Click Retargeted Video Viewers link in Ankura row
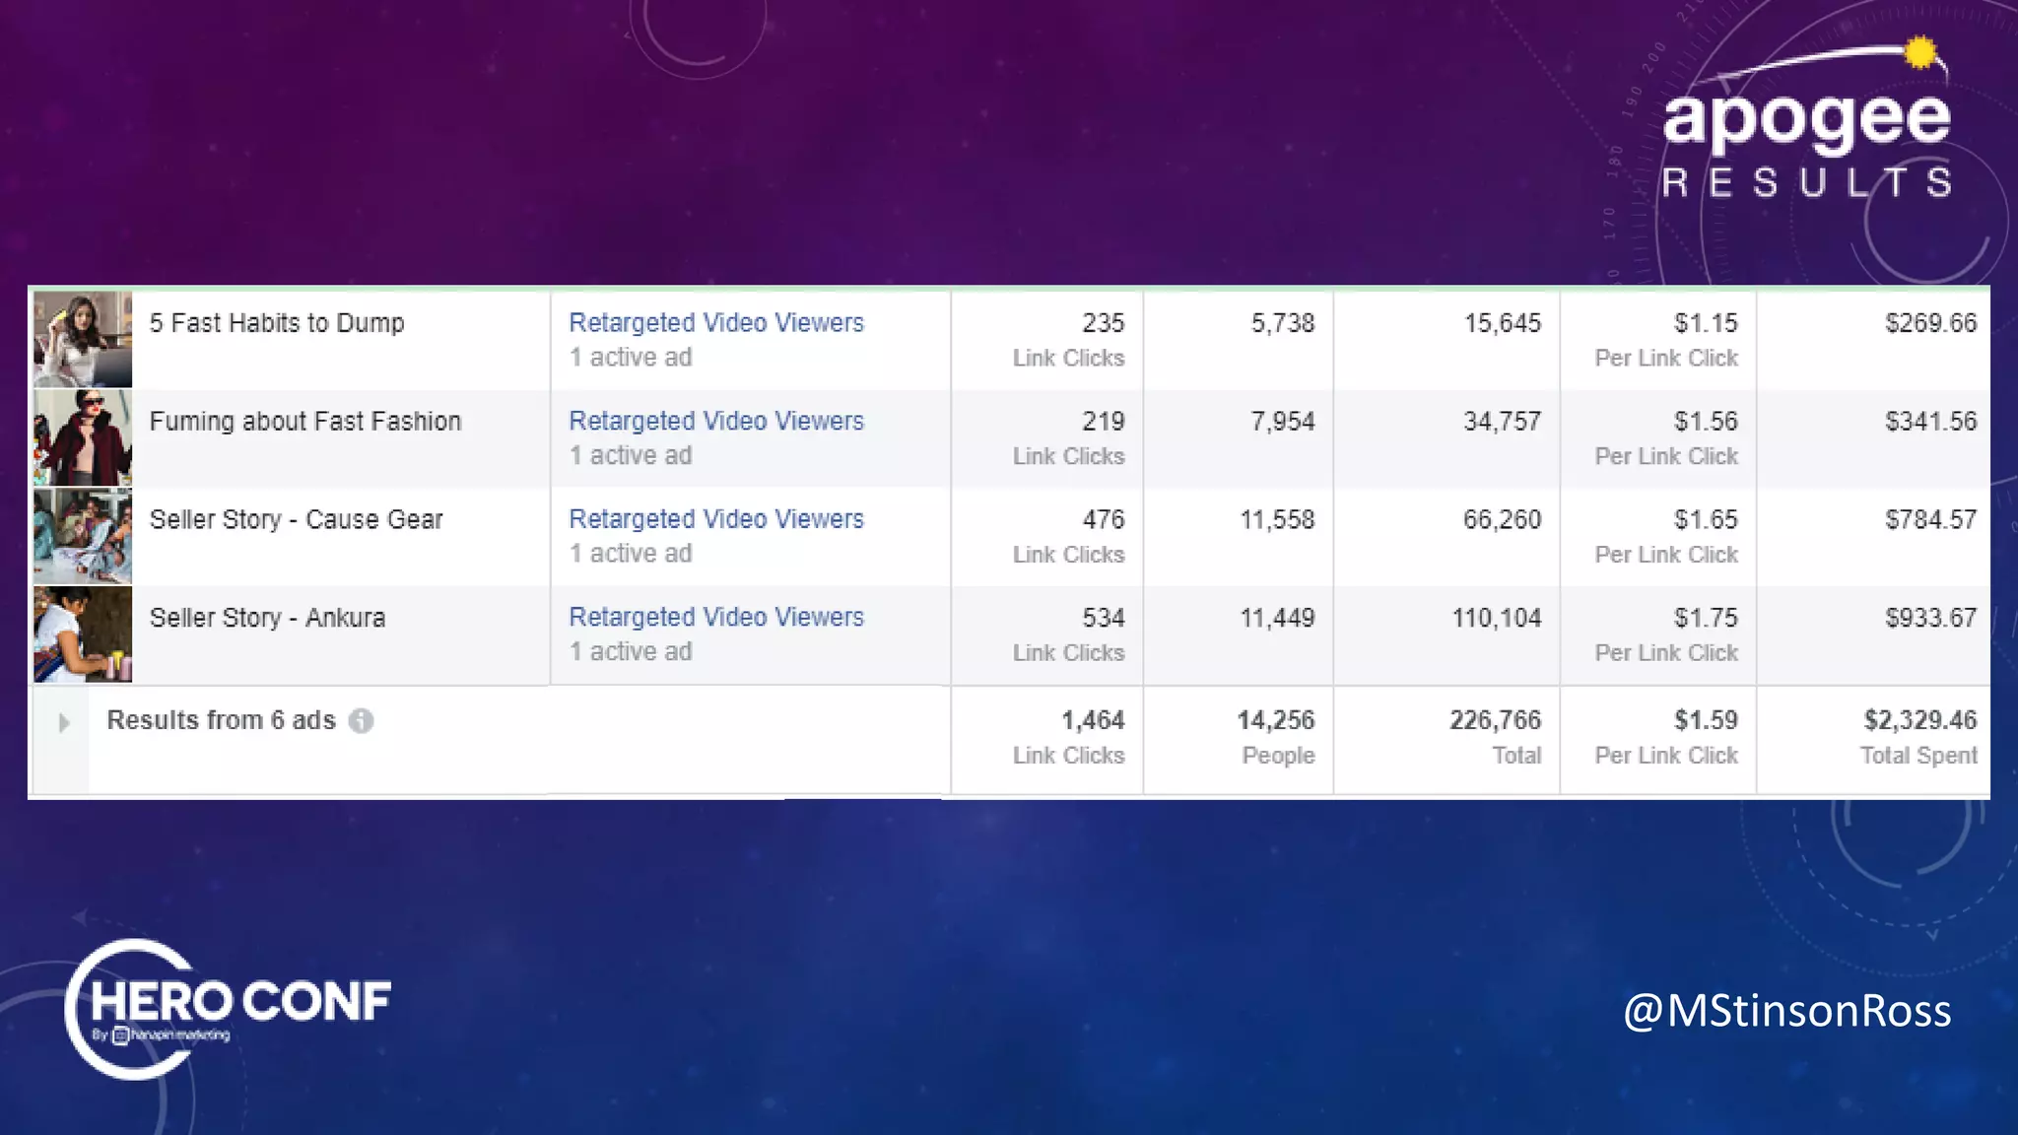The image size is (2018, 1135). (715, 618)
